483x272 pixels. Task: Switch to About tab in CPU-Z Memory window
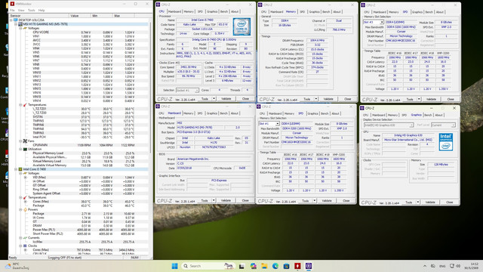(x=337, y=12)
